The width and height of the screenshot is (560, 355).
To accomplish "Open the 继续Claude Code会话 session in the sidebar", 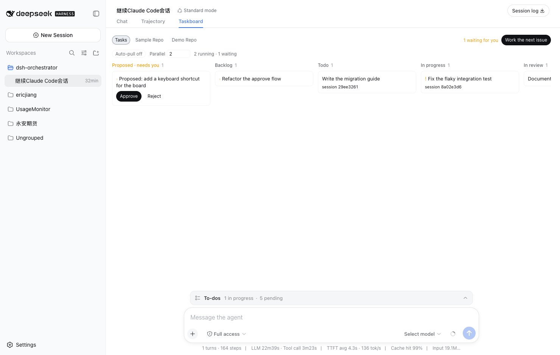I will 53,81.
